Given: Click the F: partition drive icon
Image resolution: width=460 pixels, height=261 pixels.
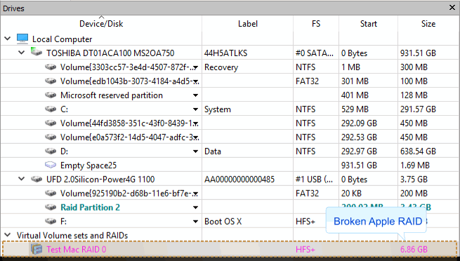Looking at the screenshot, I should coord(51,221).
